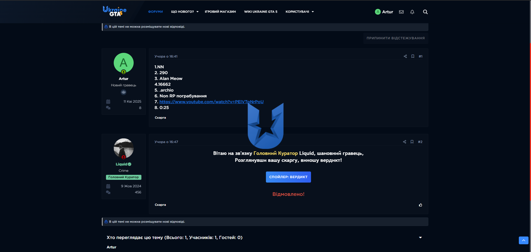The height and width of the screenshot is (252, 531).
Task: Share post #1 using the share icon
Action: point(405,56)
